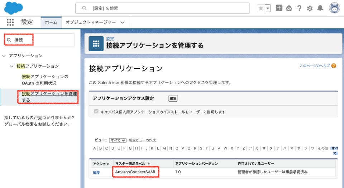
Task: Click the 設定 app name label
Action: pos(27,22)
